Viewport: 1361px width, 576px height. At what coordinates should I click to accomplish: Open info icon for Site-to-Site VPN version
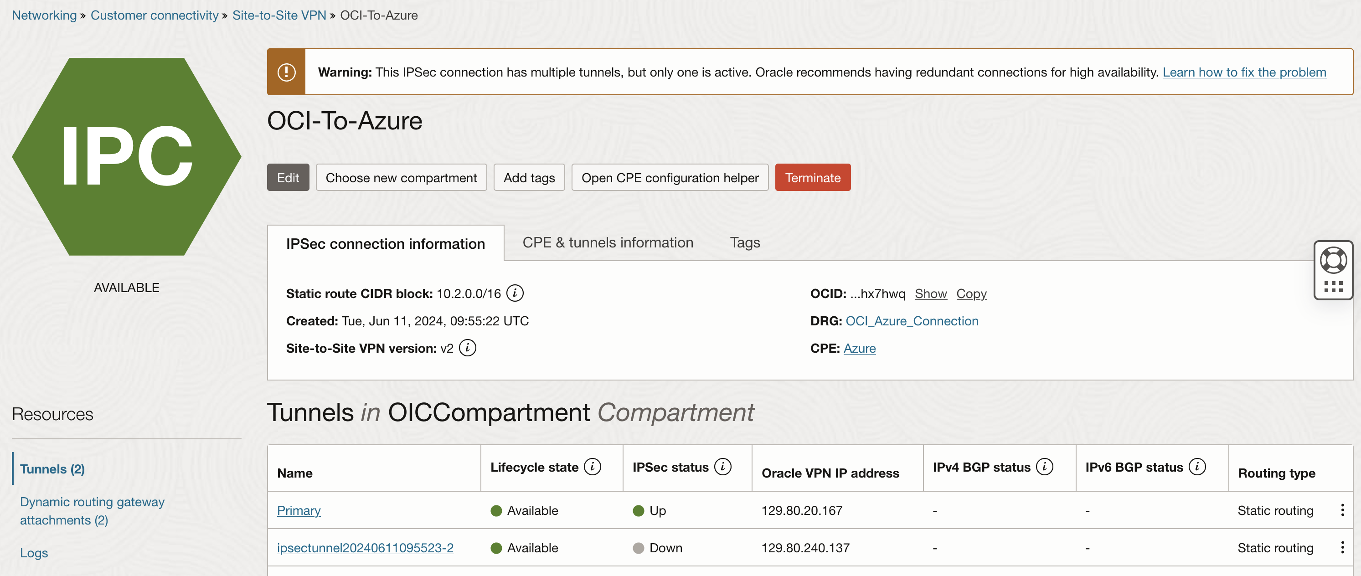click(468, 348)
